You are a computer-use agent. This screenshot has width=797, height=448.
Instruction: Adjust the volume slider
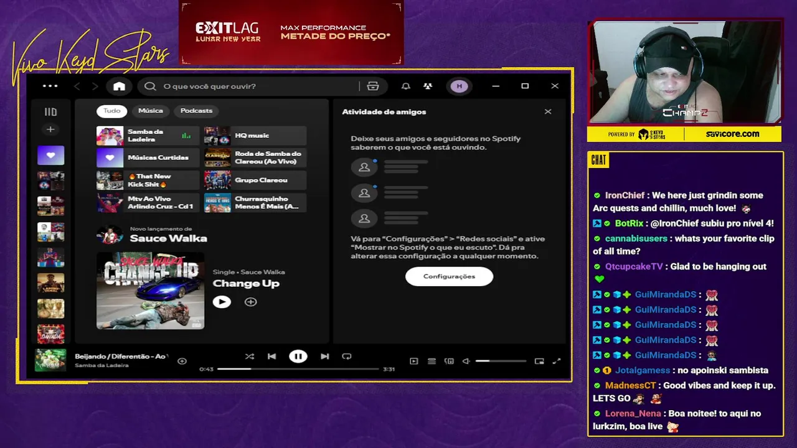point(501,361)
